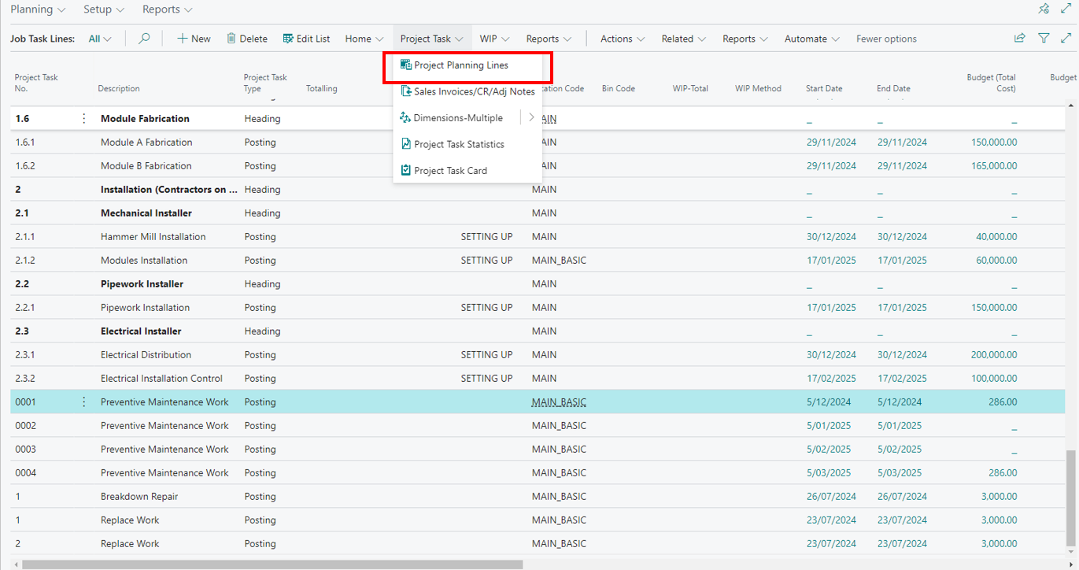The width and height of the screenshot is (1079, 570).
Task: Click Electrical Installer heading description
Action: 141,331
